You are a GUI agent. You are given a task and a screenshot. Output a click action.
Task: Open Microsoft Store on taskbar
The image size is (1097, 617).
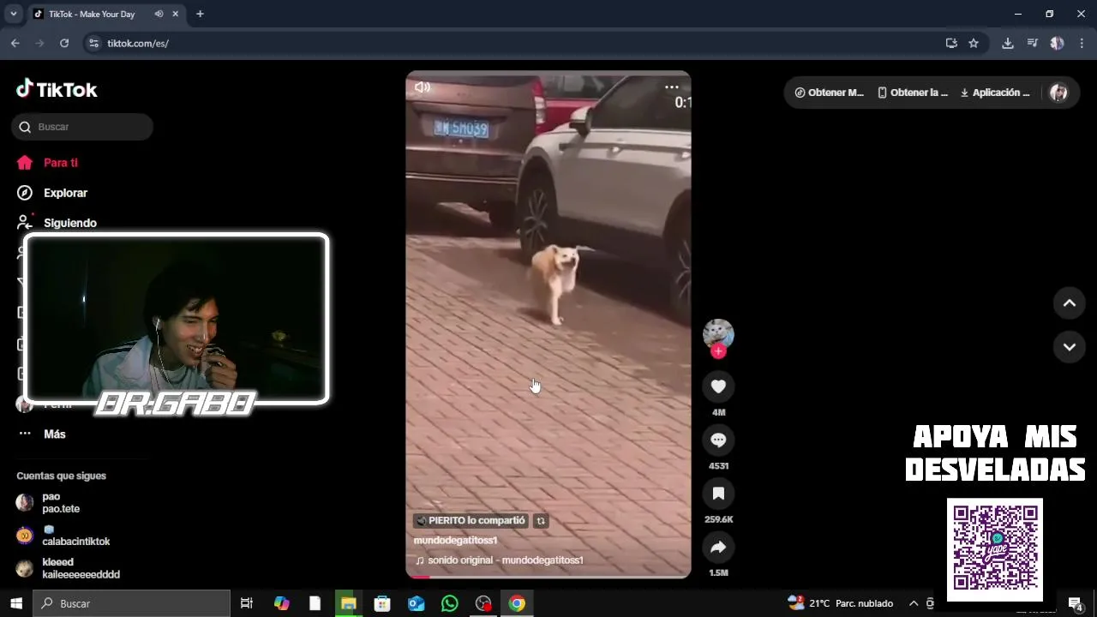pos(382,603)
